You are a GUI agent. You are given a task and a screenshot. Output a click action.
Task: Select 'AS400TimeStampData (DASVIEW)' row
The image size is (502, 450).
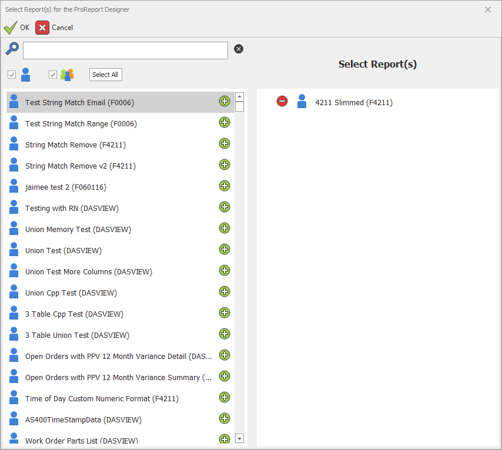coord(121,419)
